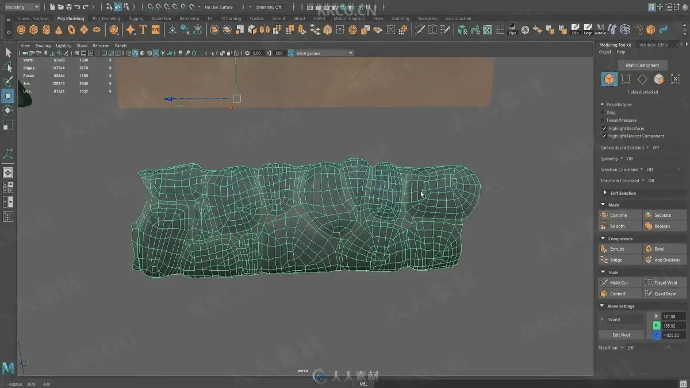The width and height of the screenshot is (690, 388).
Task: Select the polygon sphere shelf icon
Action: tap(21, 30)
